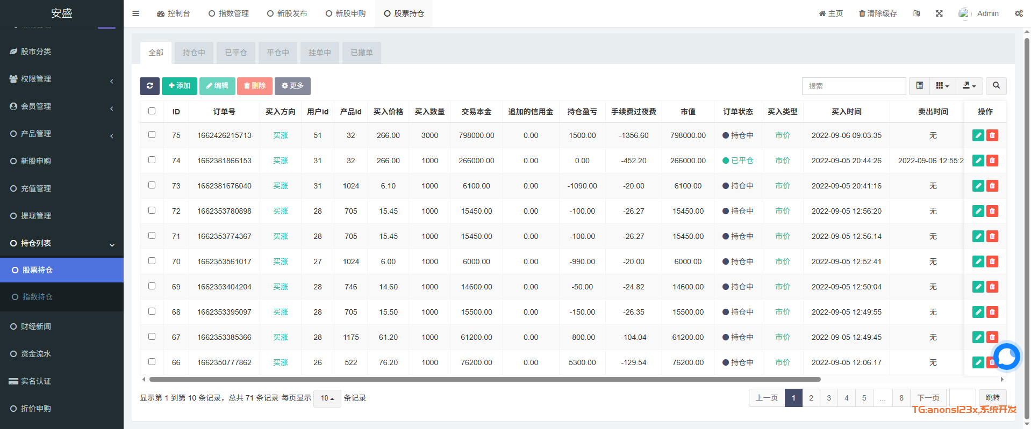The width and height of the screenshot is (1031, 429).
Task: Switch to 平仓中 filter tab
Action: (x=278, y=53)
